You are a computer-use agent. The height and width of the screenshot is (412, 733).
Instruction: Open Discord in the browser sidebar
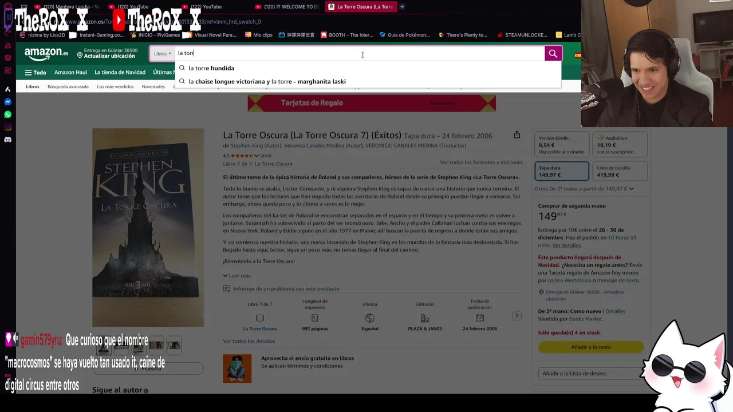(x=7, y=140)
